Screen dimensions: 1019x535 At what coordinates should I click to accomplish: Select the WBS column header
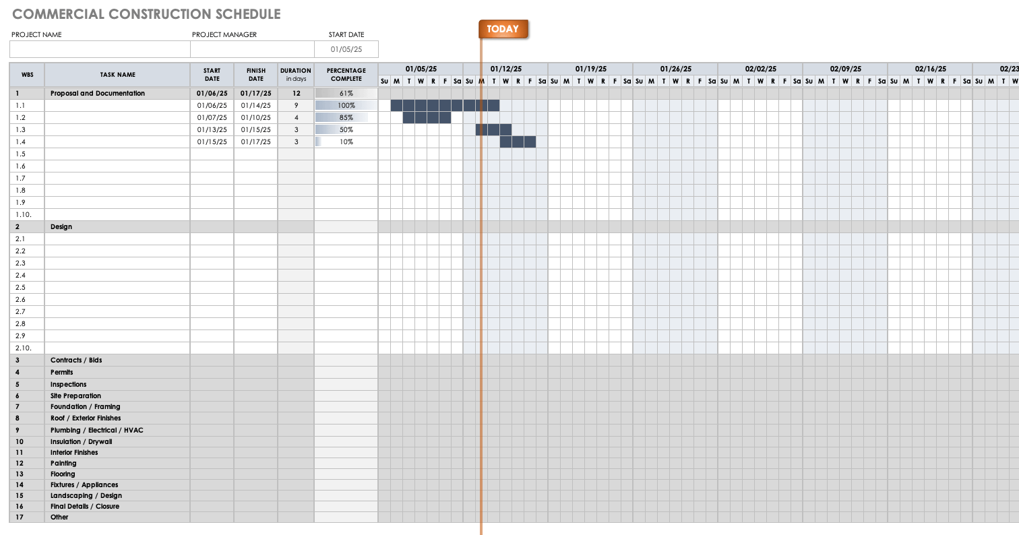[x=27, y=75]
